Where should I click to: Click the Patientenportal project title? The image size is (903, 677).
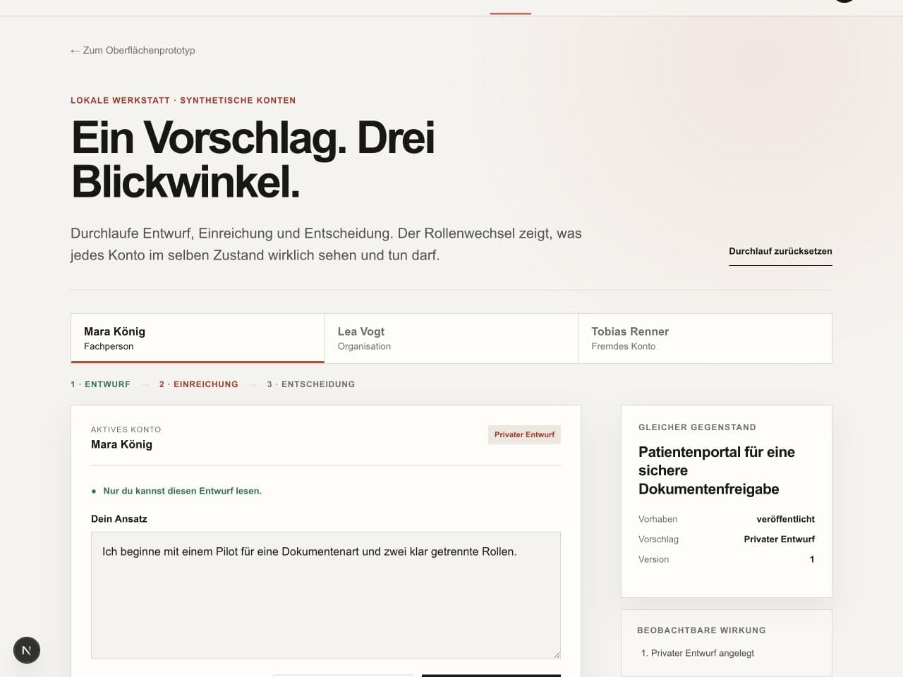717,470
